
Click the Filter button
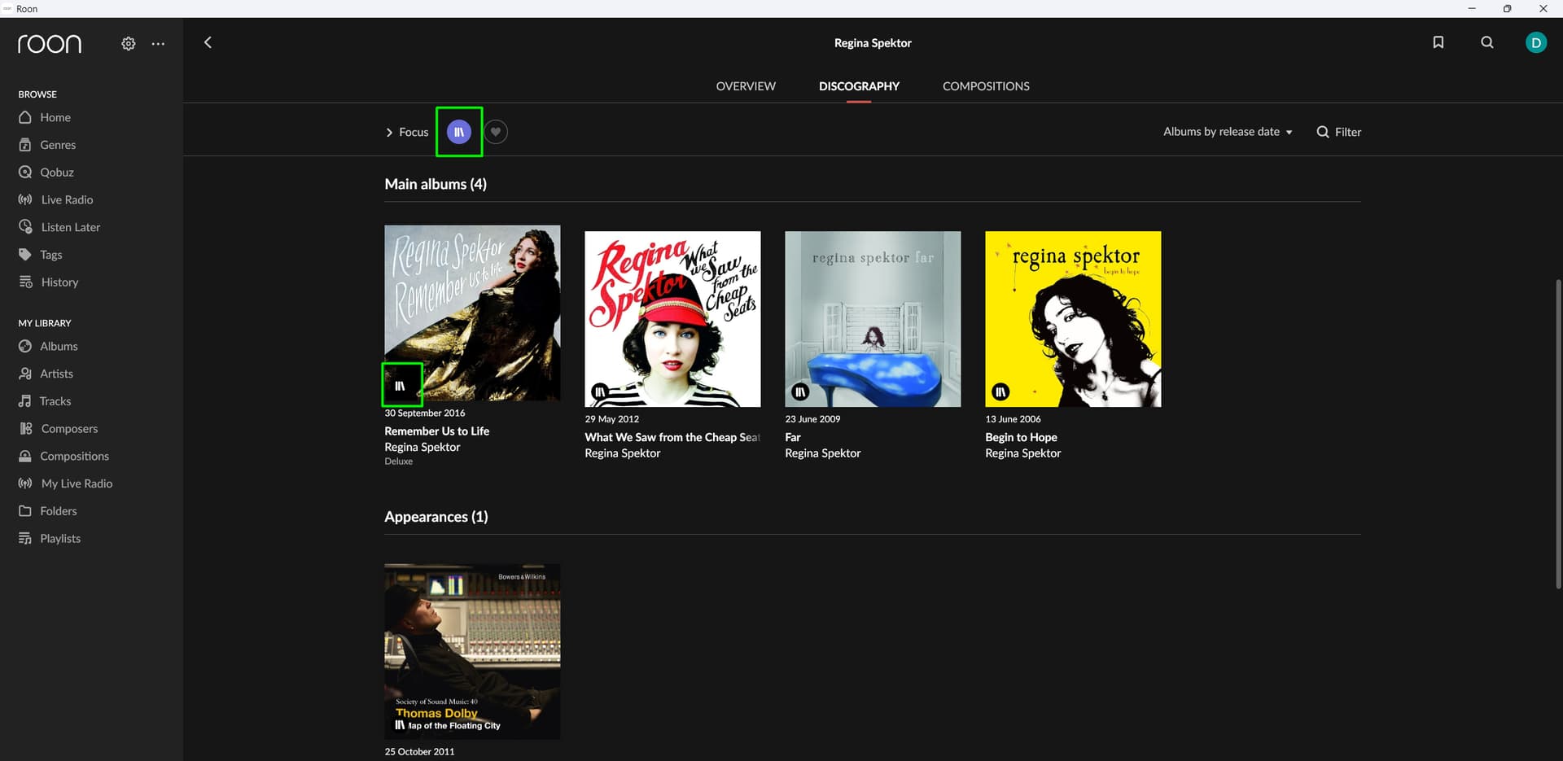click(1339, 132)
